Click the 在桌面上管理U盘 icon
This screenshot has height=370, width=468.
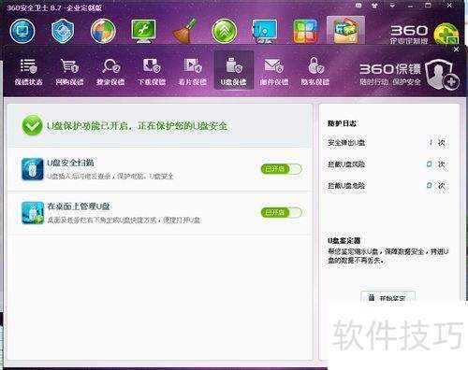(33, 213)
